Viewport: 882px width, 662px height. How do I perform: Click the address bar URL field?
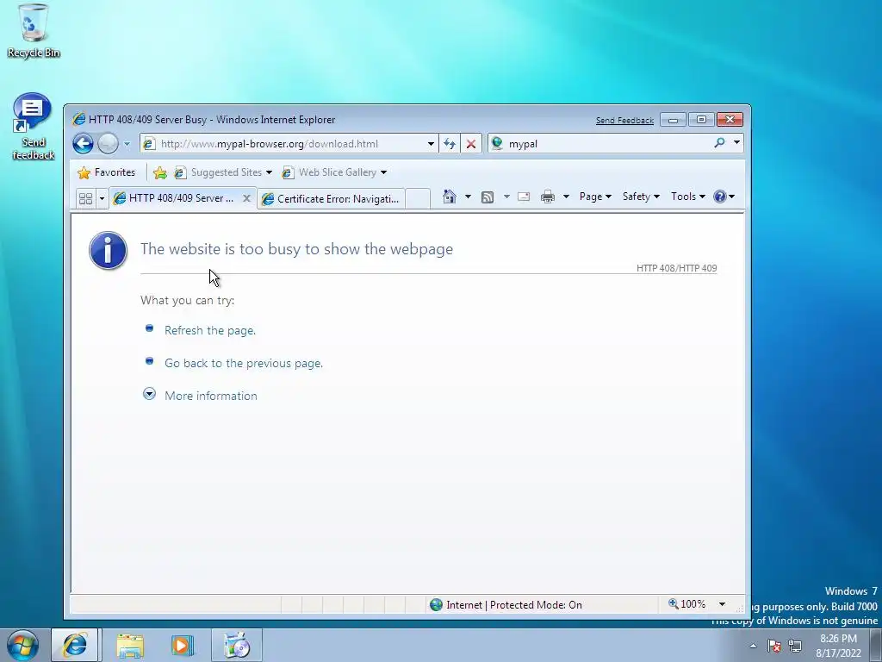click(288, 144)
